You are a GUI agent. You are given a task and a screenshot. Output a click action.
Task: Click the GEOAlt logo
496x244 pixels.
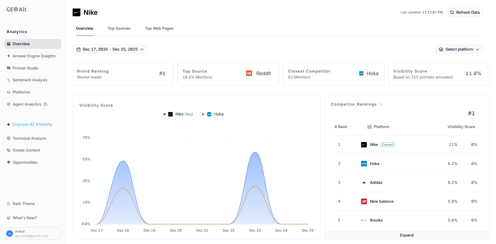17,9
